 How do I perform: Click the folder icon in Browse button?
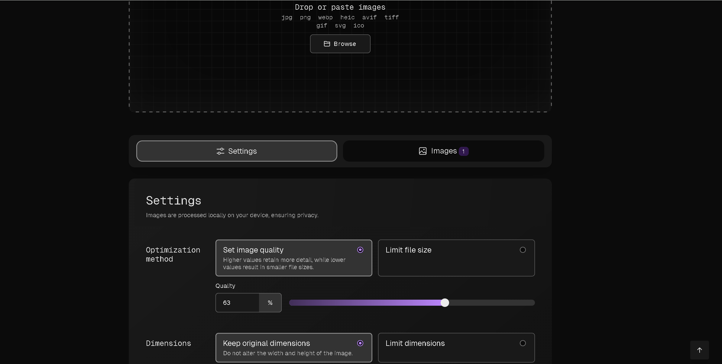[327, 44]
